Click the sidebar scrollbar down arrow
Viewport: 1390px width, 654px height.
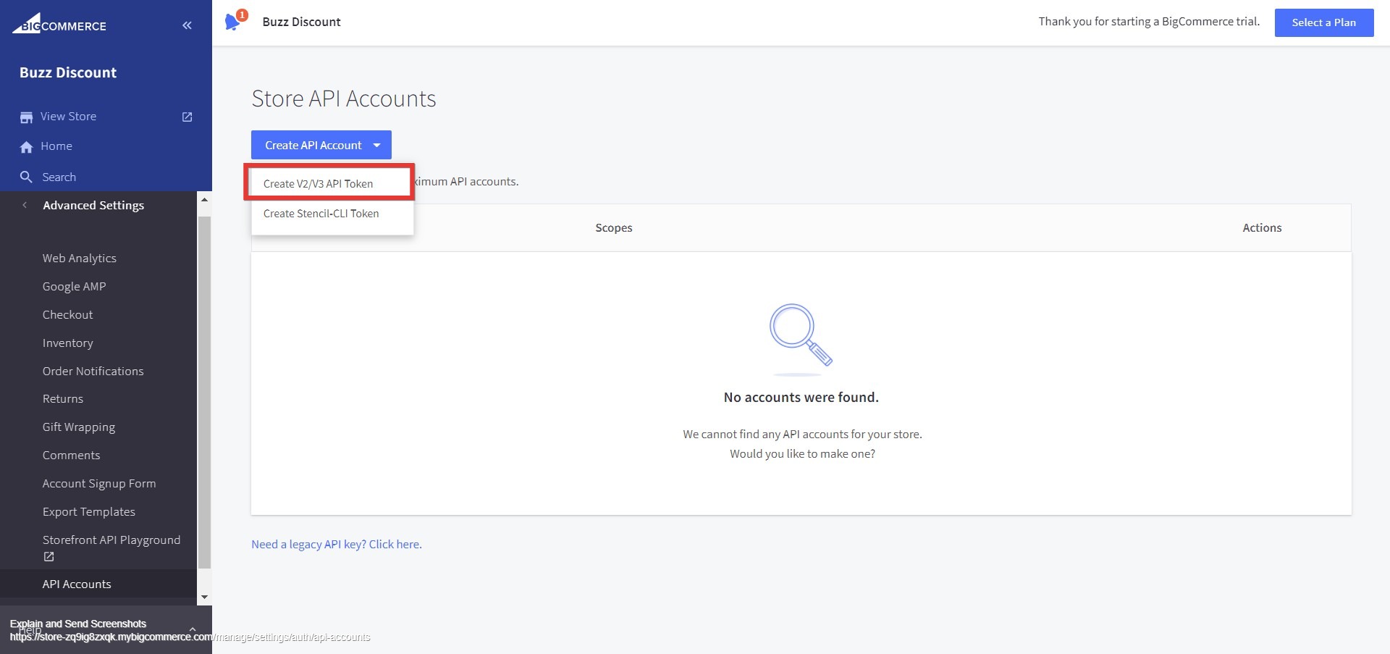pos(204,598)
